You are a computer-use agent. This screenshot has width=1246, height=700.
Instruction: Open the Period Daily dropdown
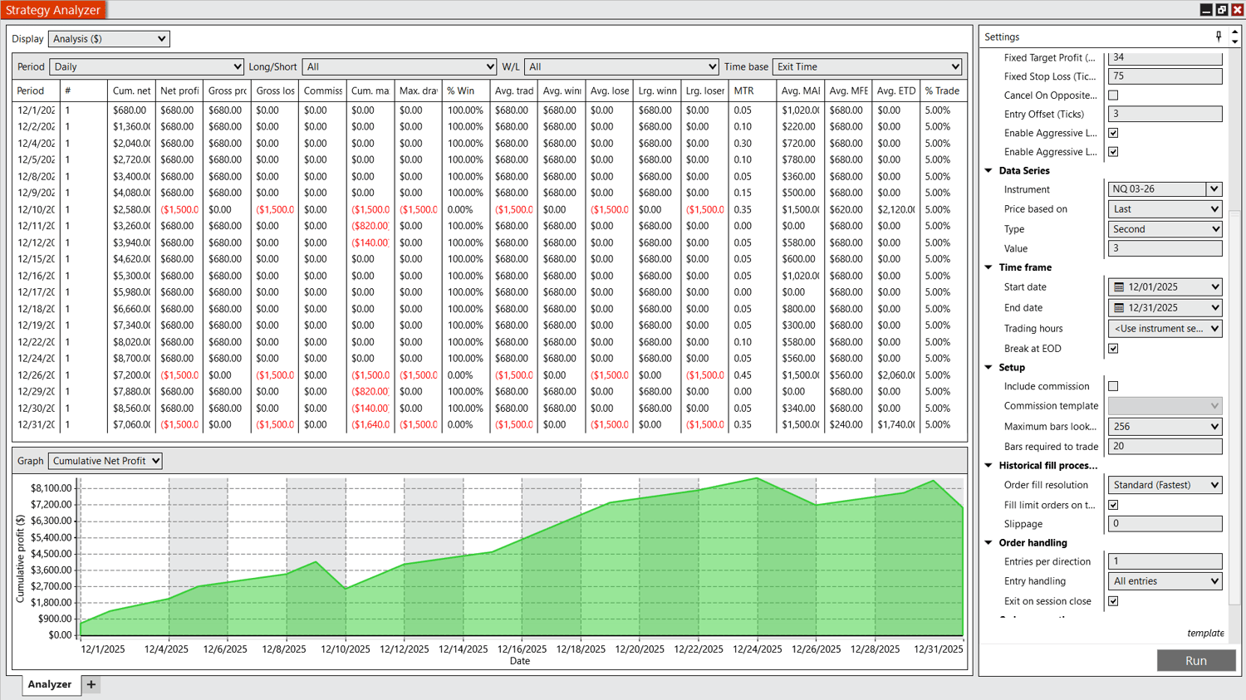click(x=146, y=66)
